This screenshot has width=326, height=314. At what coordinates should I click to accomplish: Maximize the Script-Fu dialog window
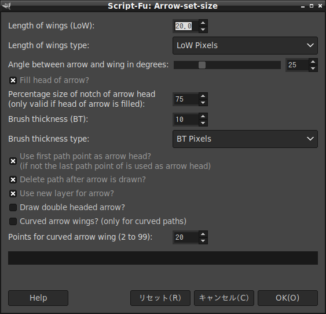click(x=312, y=6)
